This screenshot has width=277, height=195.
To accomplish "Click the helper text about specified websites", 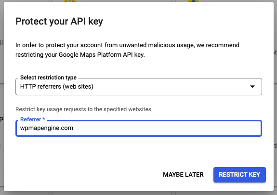I will [x=83, y=109].
